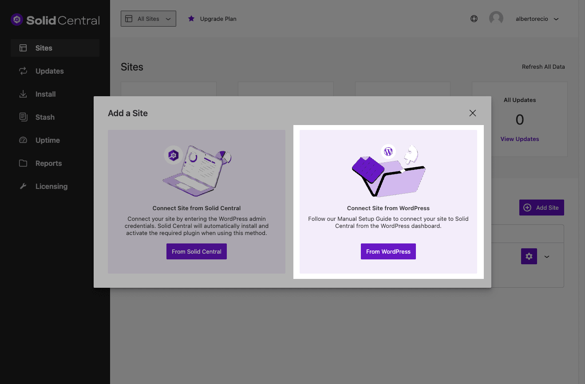
Task: Click the Uptime gauge icon
Action: coord(23,140)
